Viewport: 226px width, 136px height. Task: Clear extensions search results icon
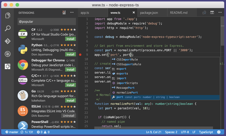(64, 12)
